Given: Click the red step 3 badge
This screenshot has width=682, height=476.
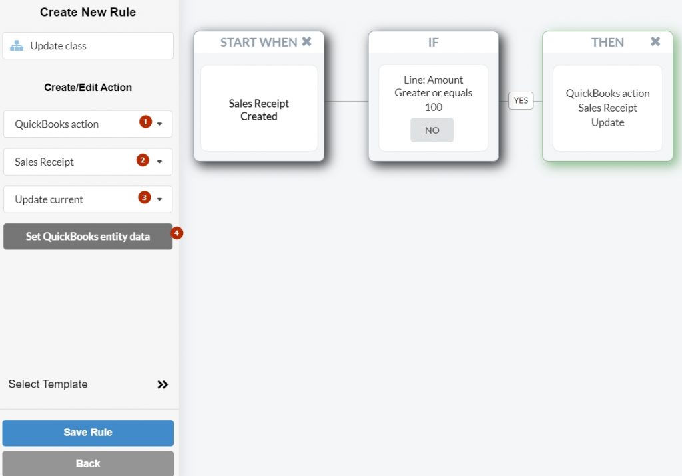Looking at the screenshot, I should (145, 197).
